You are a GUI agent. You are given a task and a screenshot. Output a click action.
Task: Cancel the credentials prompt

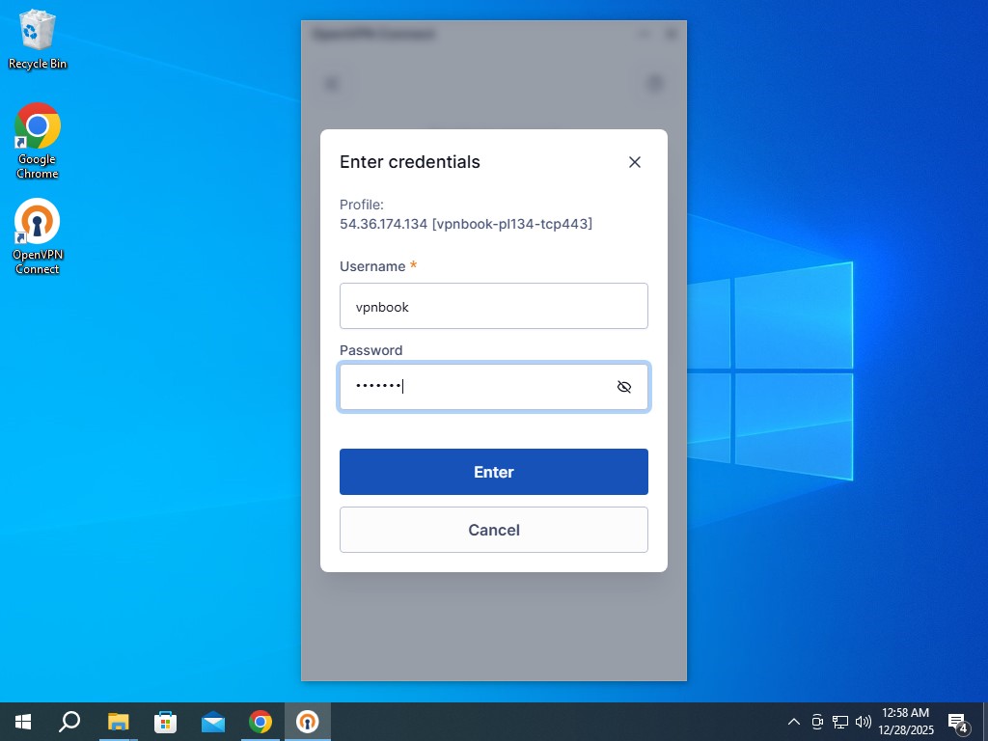(493, 530)
